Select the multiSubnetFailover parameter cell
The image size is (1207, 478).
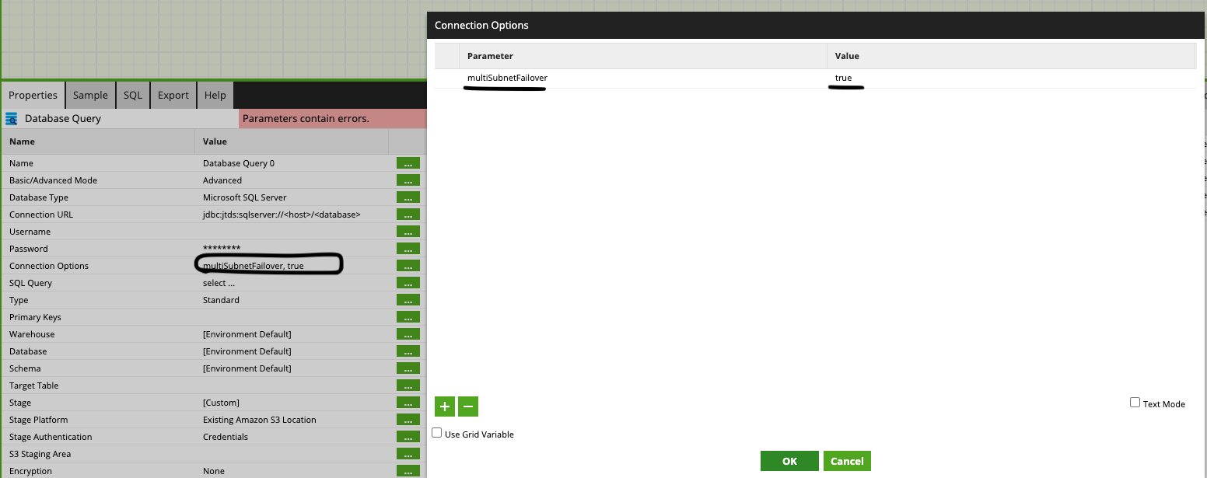pos(506,78)
